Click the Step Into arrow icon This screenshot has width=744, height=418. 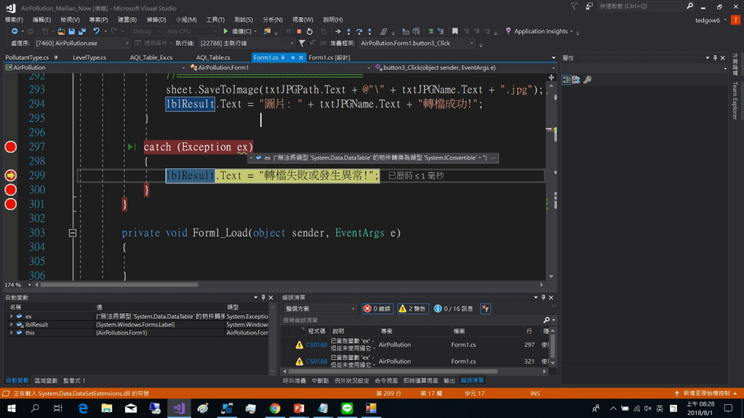click(349, 31)
